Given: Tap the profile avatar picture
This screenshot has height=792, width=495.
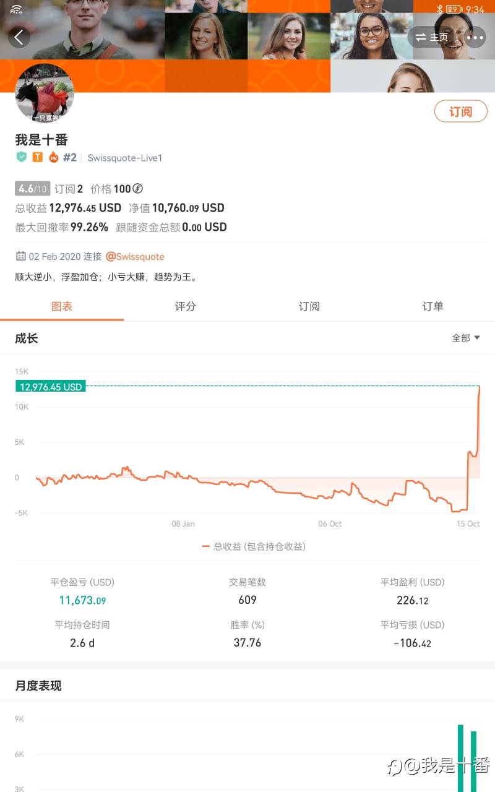Looking at the screenshot, I should (45, 93).
